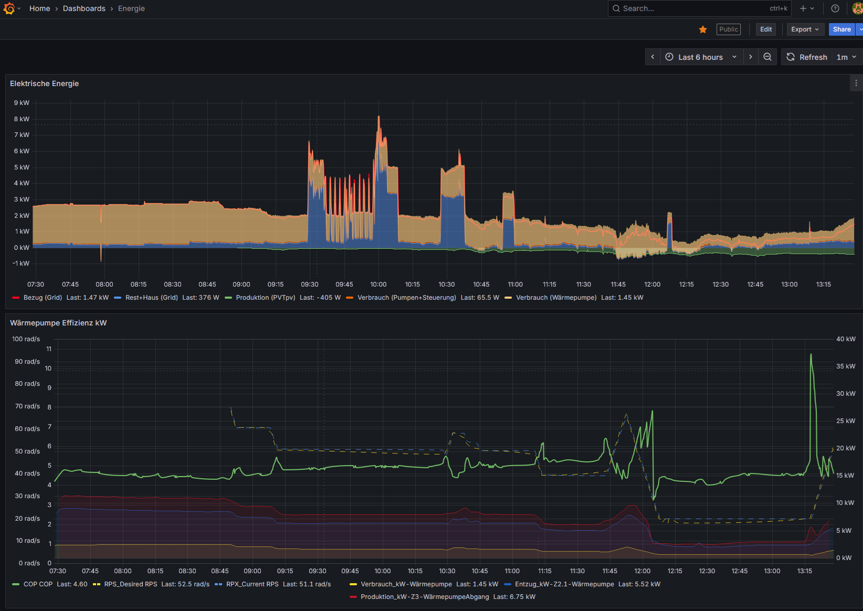This screenshot has width=863, height=611.
Task: Toggle Bezug (Grid) series in legend
Action: [x=43, y=298]
